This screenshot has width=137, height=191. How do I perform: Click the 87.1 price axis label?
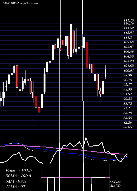coord(127,108)
